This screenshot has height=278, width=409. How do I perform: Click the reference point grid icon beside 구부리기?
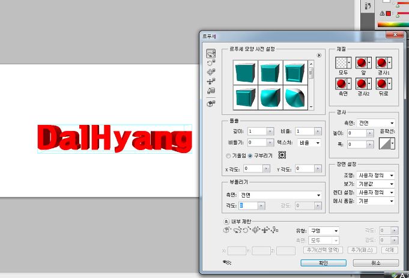(x=282, y=155)
